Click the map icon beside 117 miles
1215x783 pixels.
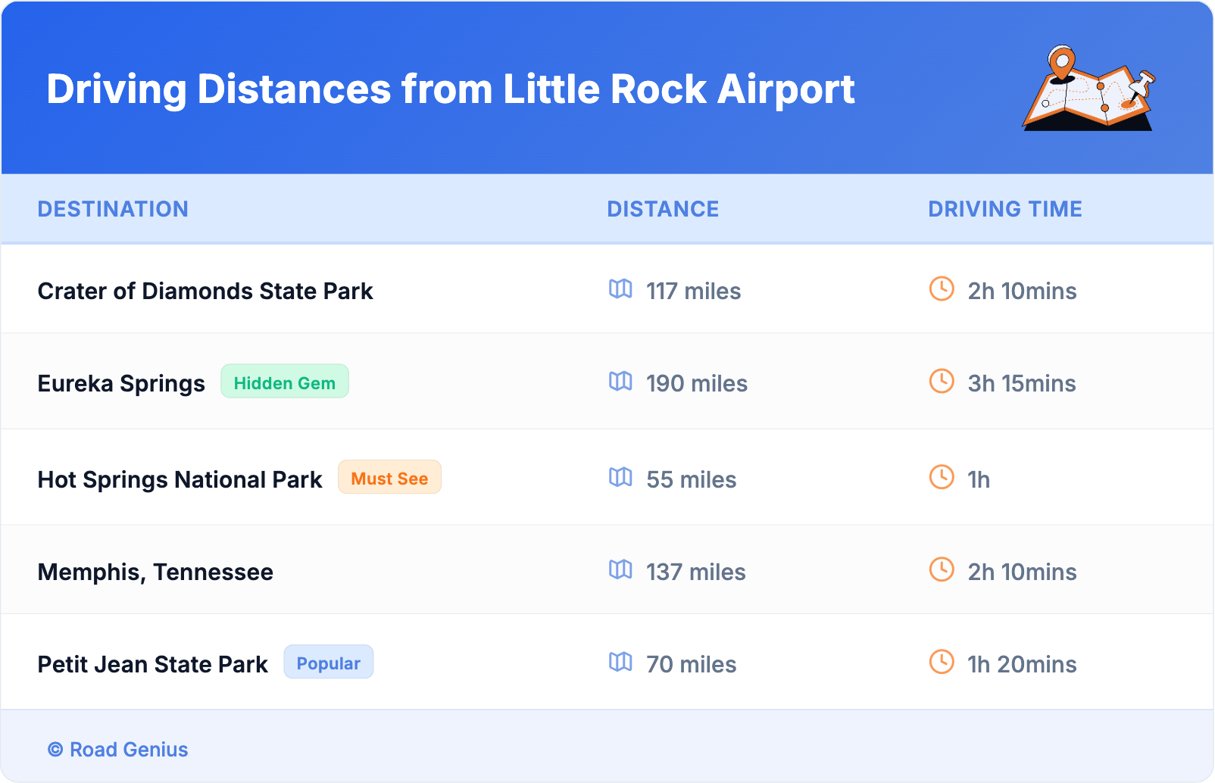pyautogui.click(x=620, y=289)
